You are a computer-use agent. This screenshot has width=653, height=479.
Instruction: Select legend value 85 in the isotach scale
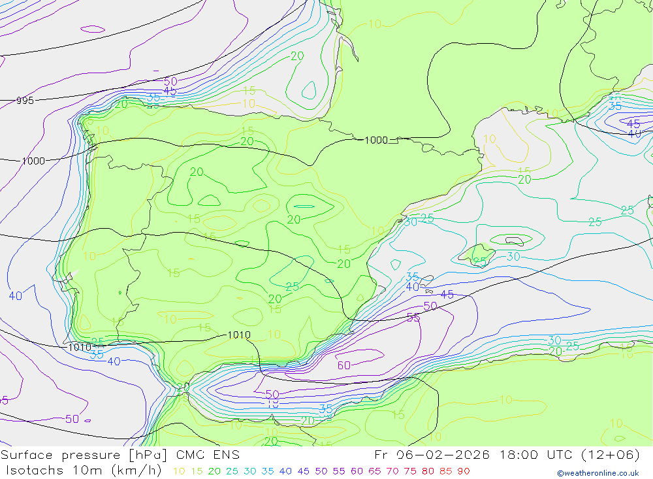pos(445,471)
